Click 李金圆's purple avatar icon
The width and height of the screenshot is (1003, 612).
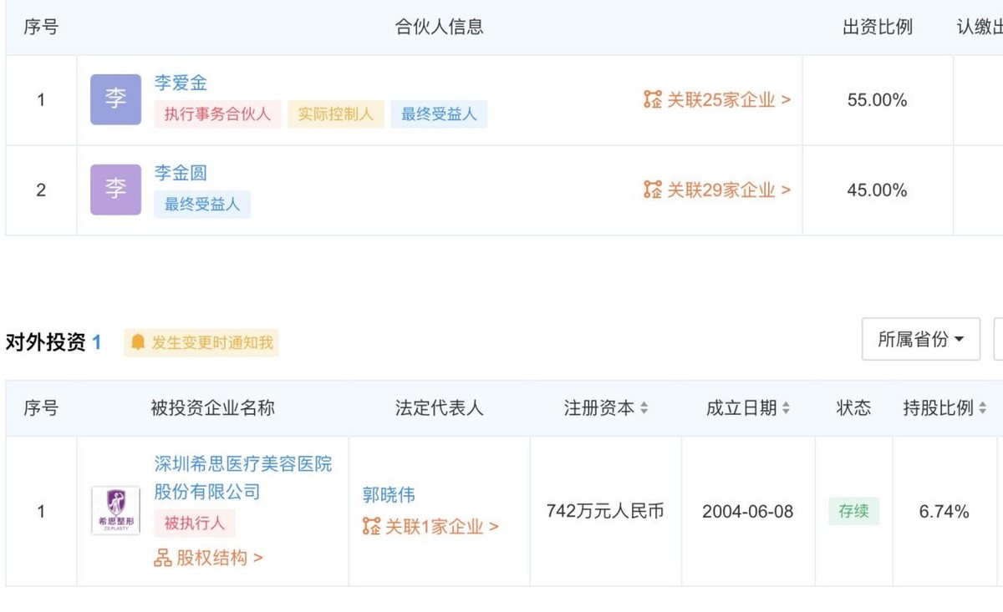115,190
